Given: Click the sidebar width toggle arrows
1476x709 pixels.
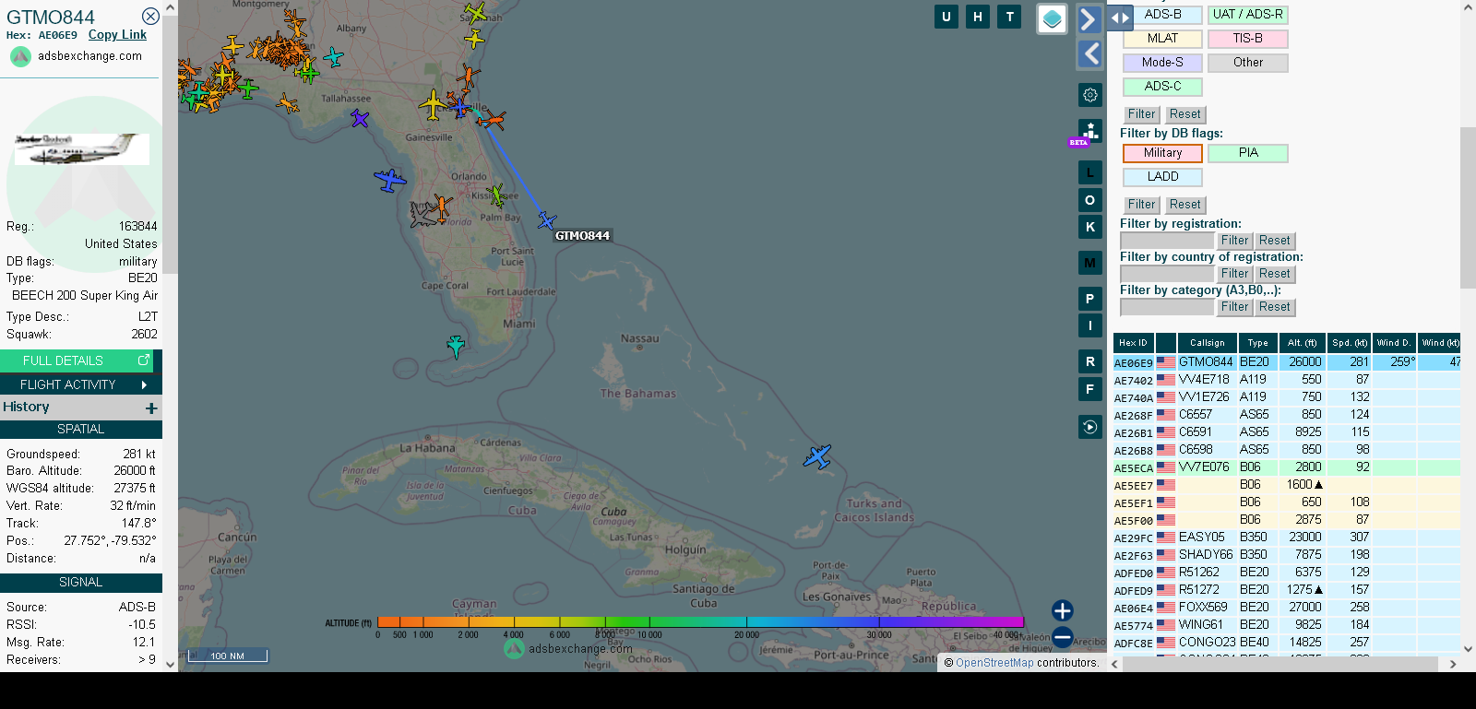Looking at the screenshot, I should tap(1119, 18).
